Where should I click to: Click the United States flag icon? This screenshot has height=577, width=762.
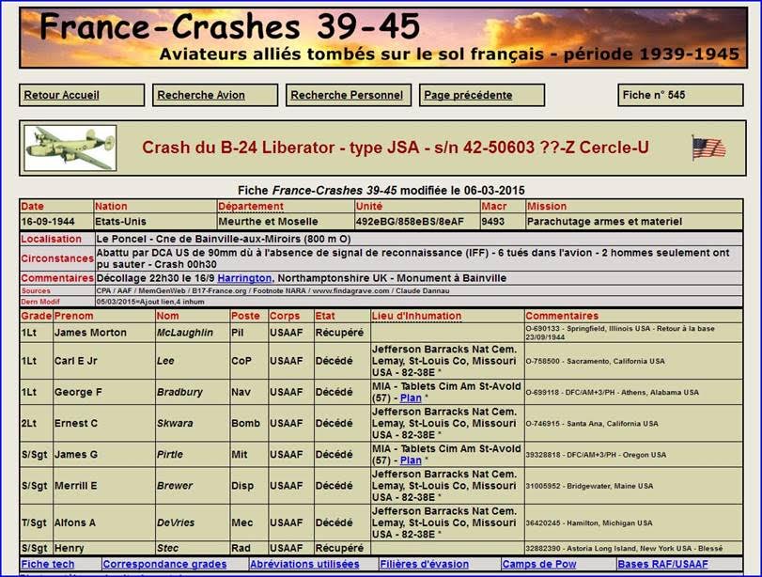[x=708, y=148]
